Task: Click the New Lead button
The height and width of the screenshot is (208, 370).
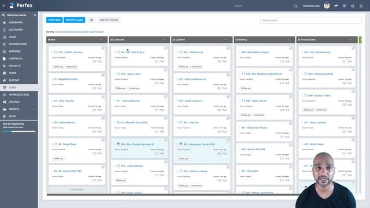Action: 54,20
